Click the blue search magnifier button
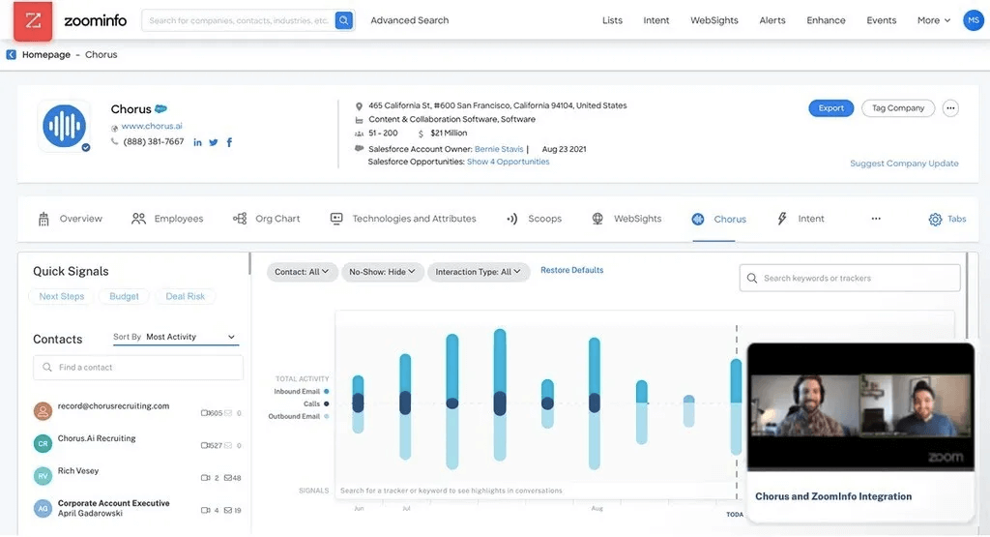990x537 pixels. pyautogui.click(x=343, y=20)
